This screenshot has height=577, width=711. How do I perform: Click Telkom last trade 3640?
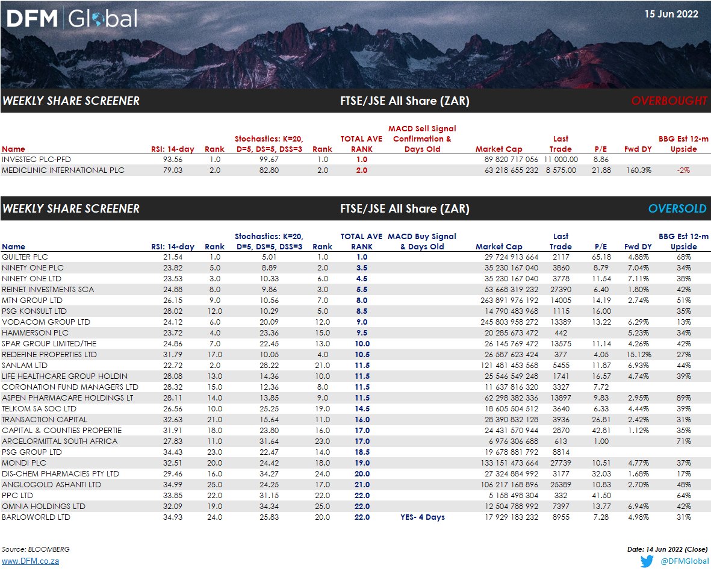[561, 409]
